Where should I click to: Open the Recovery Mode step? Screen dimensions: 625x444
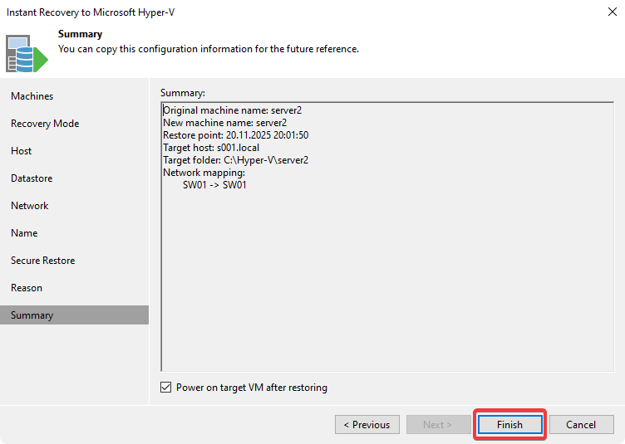(45, 124)
